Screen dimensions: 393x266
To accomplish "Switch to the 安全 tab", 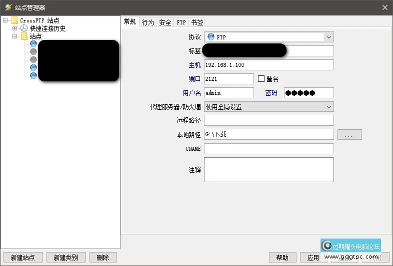I will coord(165,22).
